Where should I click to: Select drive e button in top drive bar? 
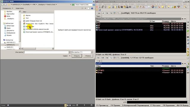click(106, 13)
